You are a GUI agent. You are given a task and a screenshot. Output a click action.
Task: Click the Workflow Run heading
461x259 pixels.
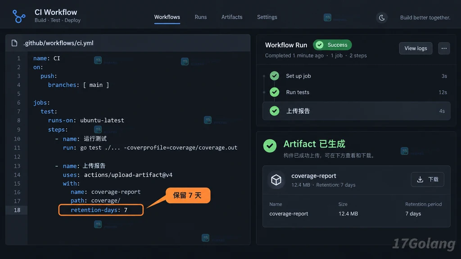[x=286, y=45]
